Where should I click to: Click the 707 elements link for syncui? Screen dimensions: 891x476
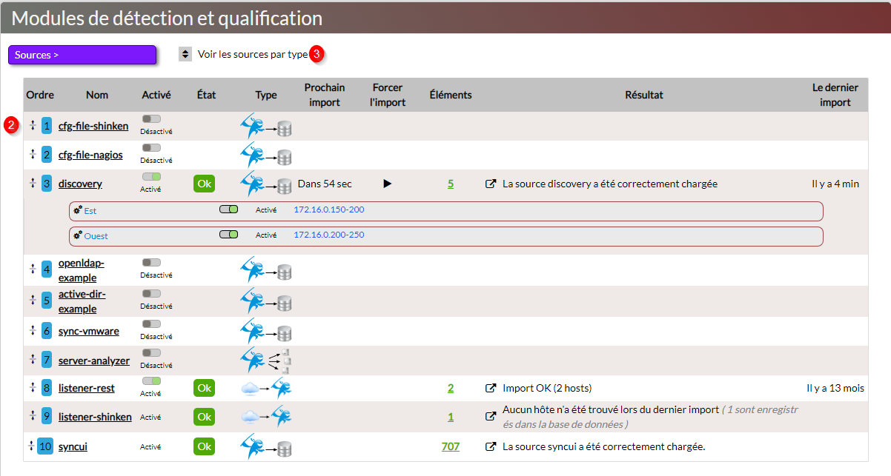point(450,446)
